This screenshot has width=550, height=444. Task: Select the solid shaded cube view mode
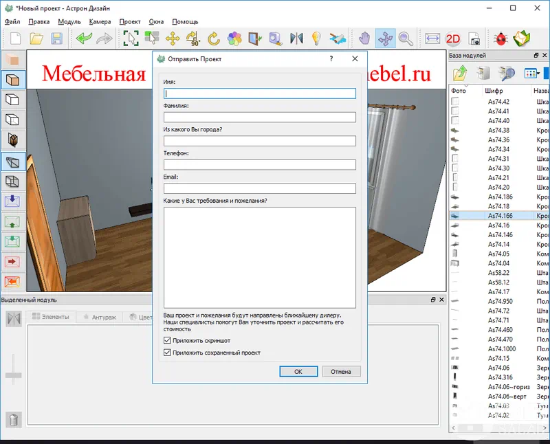tap(12, 80)
